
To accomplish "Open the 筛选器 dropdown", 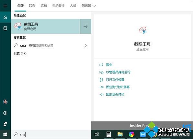I will click(x=89, y=6).
